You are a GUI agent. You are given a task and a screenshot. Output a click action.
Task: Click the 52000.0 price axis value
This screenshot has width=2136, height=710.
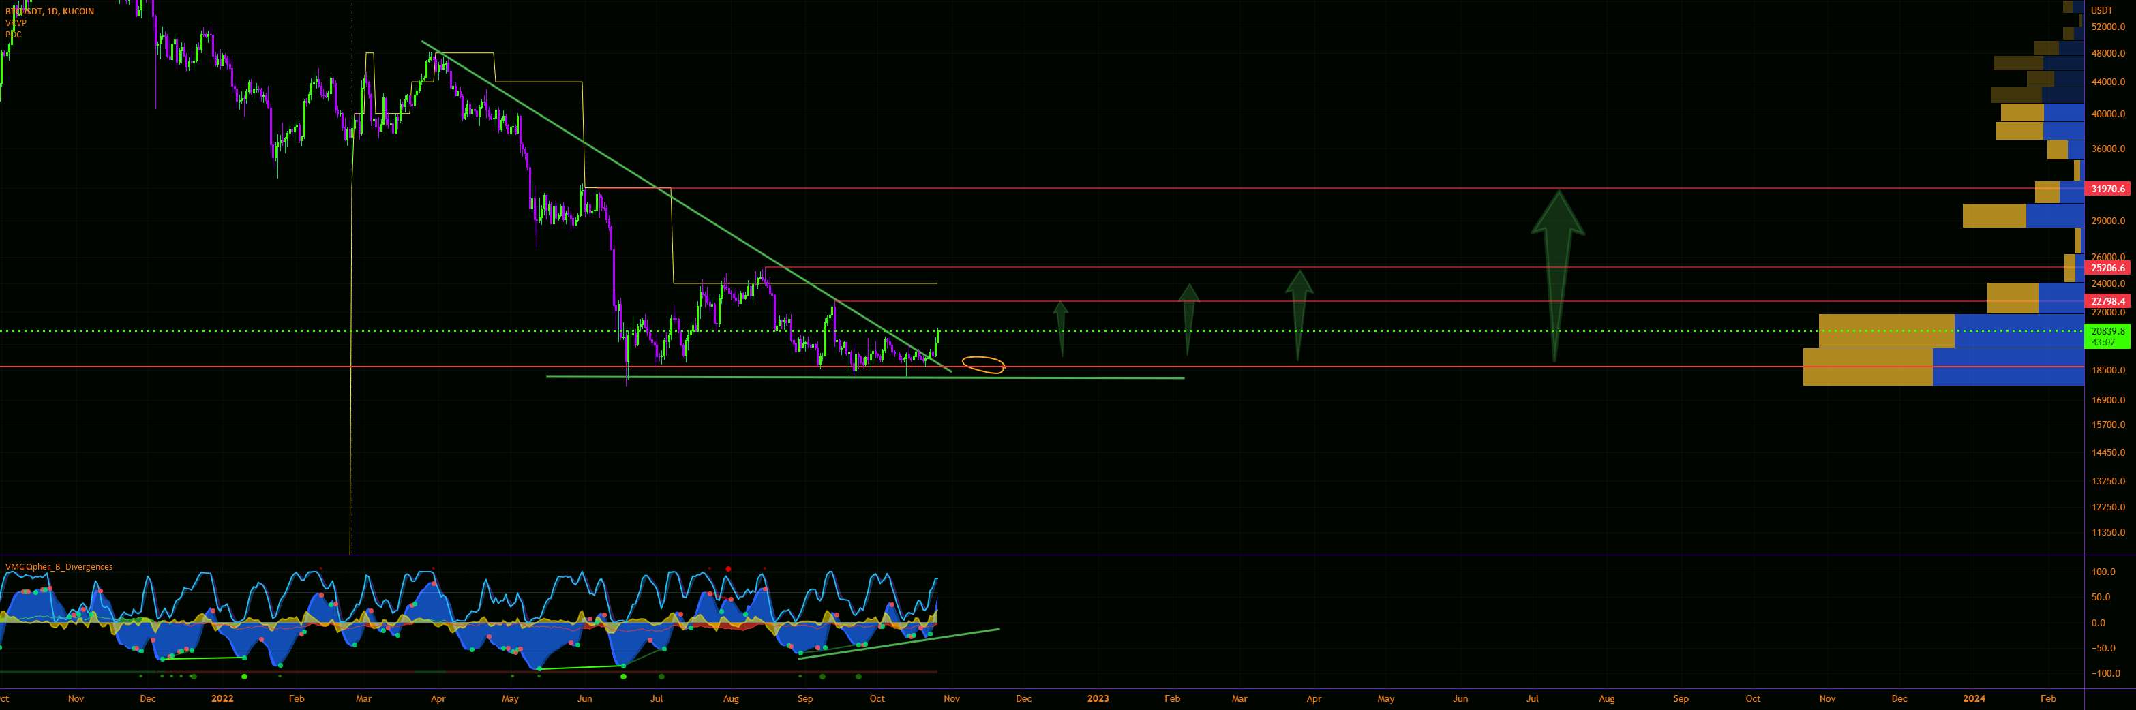pyautogui.click(x=2108, y=27)
